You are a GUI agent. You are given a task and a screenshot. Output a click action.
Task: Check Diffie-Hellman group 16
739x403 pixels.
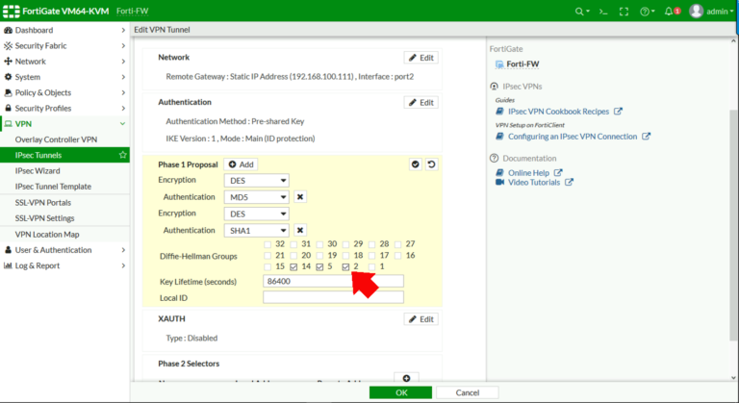tap(397, 256)
